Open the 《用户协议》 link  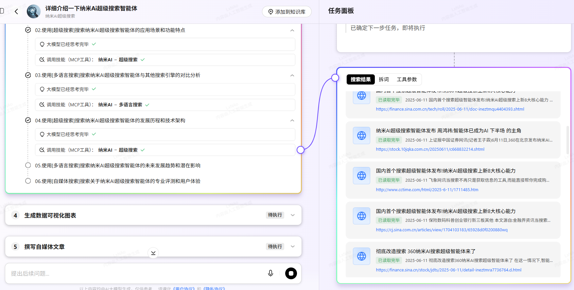[x=184, y=288]
